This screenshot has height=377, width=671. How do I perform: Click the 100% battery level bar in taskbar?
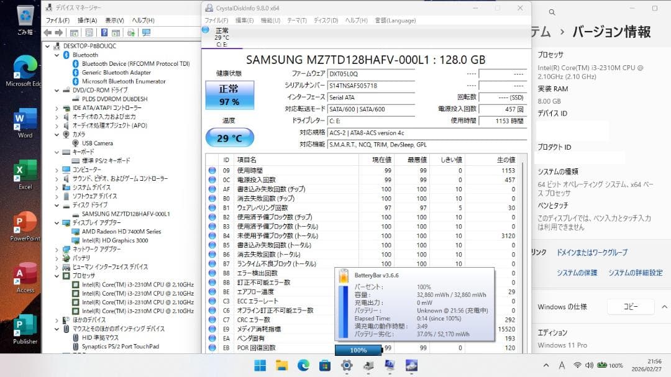358,350
